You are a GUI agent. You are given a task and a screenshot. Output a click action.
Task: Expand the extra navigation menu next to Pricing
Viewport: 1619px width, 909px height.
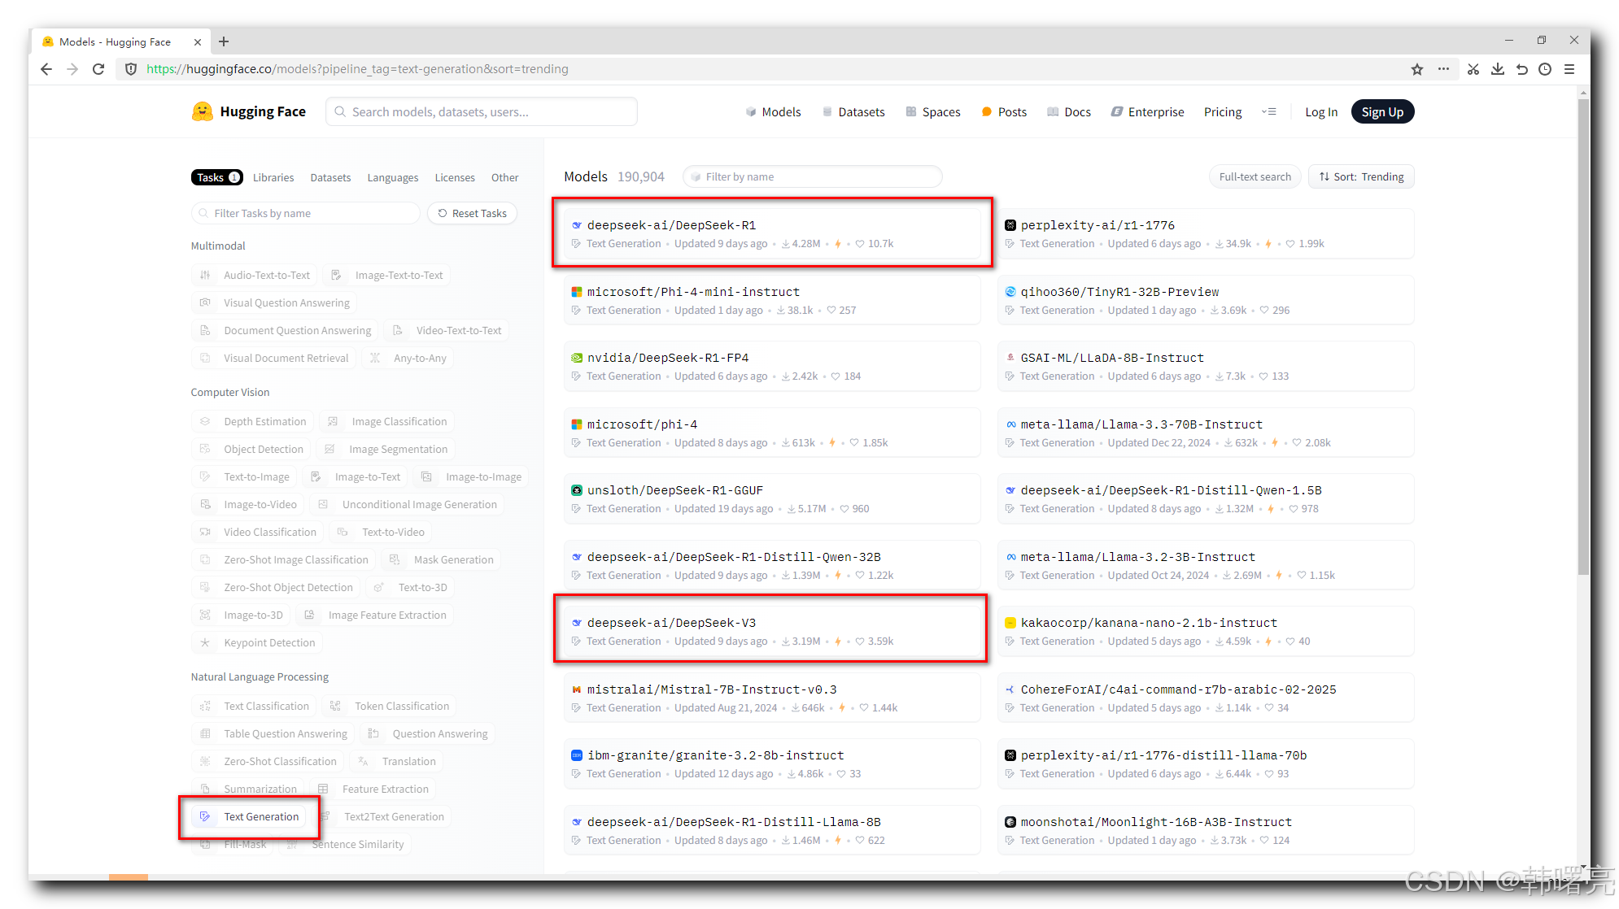coord(1268,111)
